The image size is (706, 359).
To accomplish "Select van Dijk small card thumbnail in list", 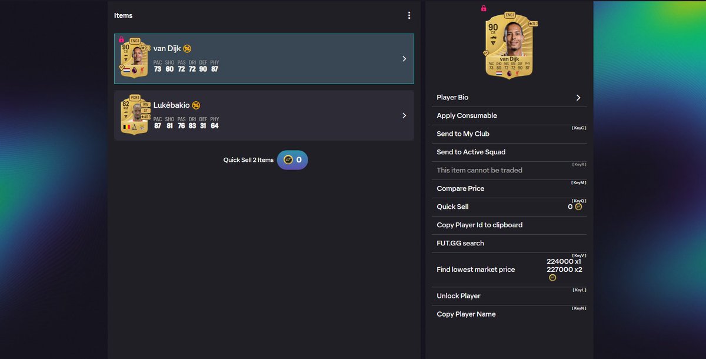I will (x=134, y=58).
